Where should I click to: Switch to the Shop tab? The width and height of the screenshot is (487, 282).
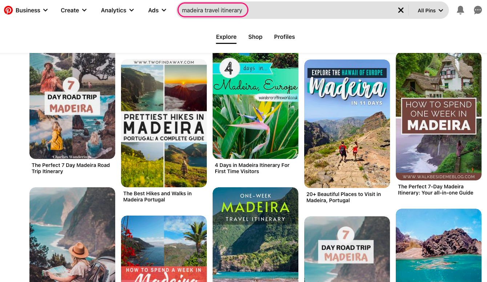(x=255, y=37)
